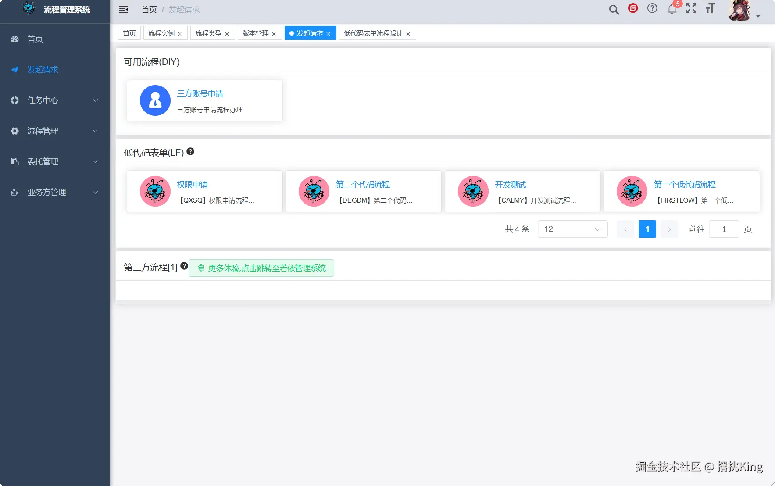Click the gear icon beside 流程管理
Image resolution: width=775 pixels, height=486 pixels.
(x=15, y=131)
